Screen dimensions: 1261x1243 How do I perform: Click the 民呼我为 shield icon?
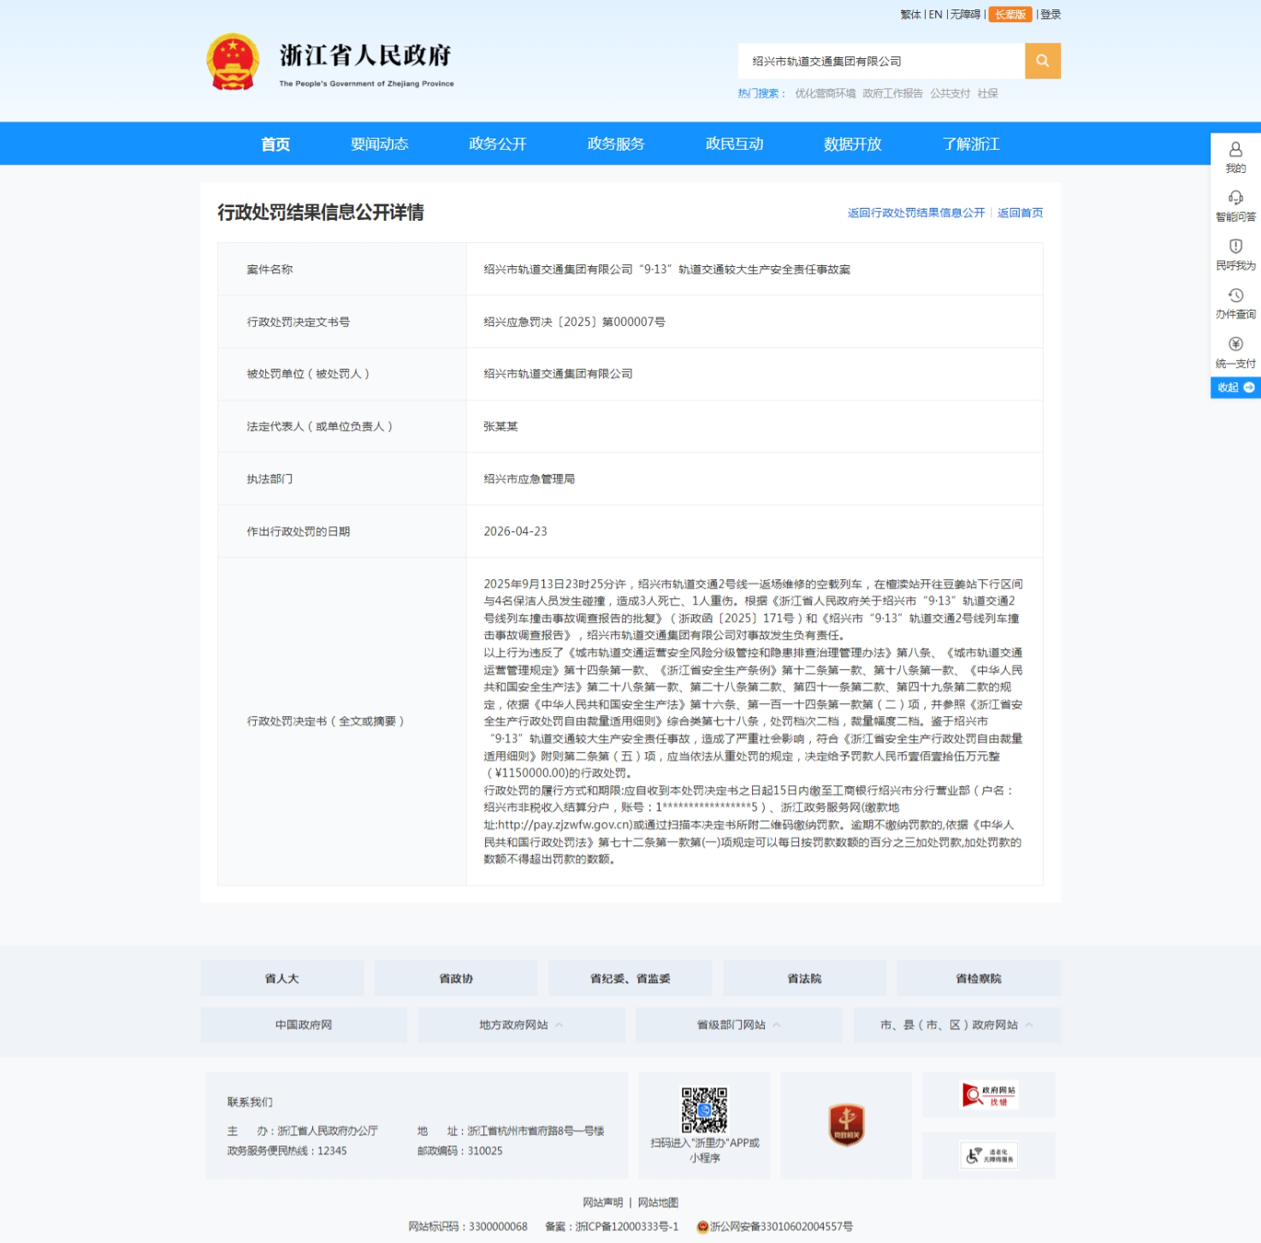pyautogui.click(x=1235, y=247)
